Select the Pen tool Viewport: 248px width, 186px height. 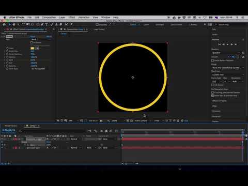[42, 25]
